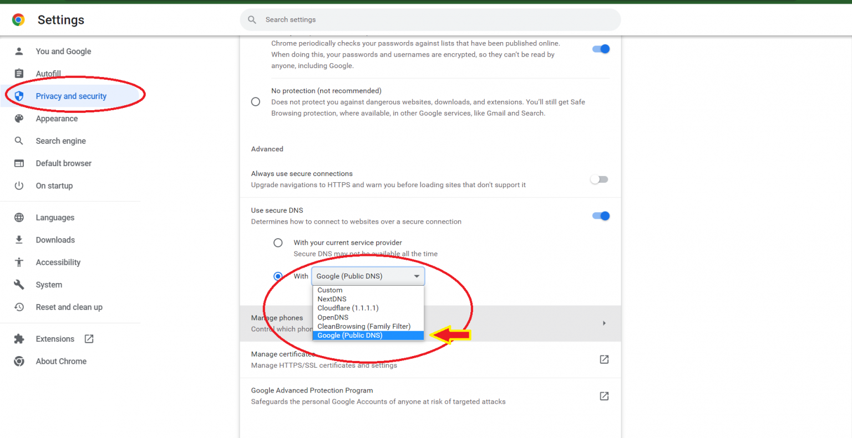Open the Google (Public DNS) provider dropdown
Viewport: 852px width, 438px height.
[368, 276]
